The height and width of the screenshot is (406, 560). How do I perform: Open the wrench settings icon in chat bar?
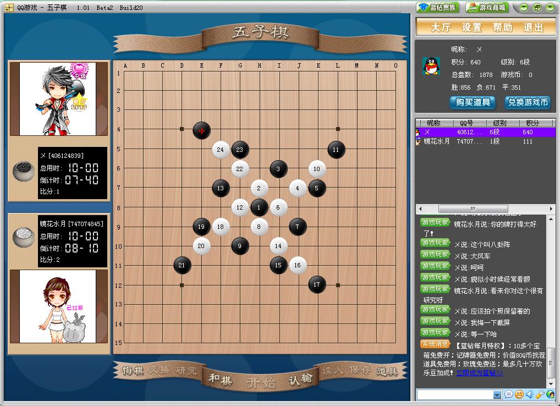540,394
